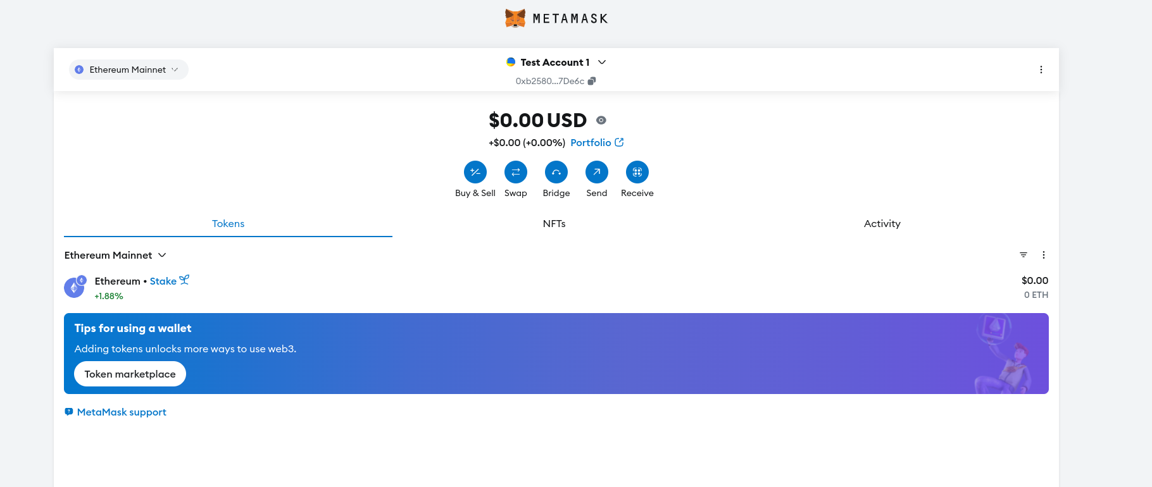1152x487 pixels.
Task: Open the Swap icon button
Action: tap(516, 172)
